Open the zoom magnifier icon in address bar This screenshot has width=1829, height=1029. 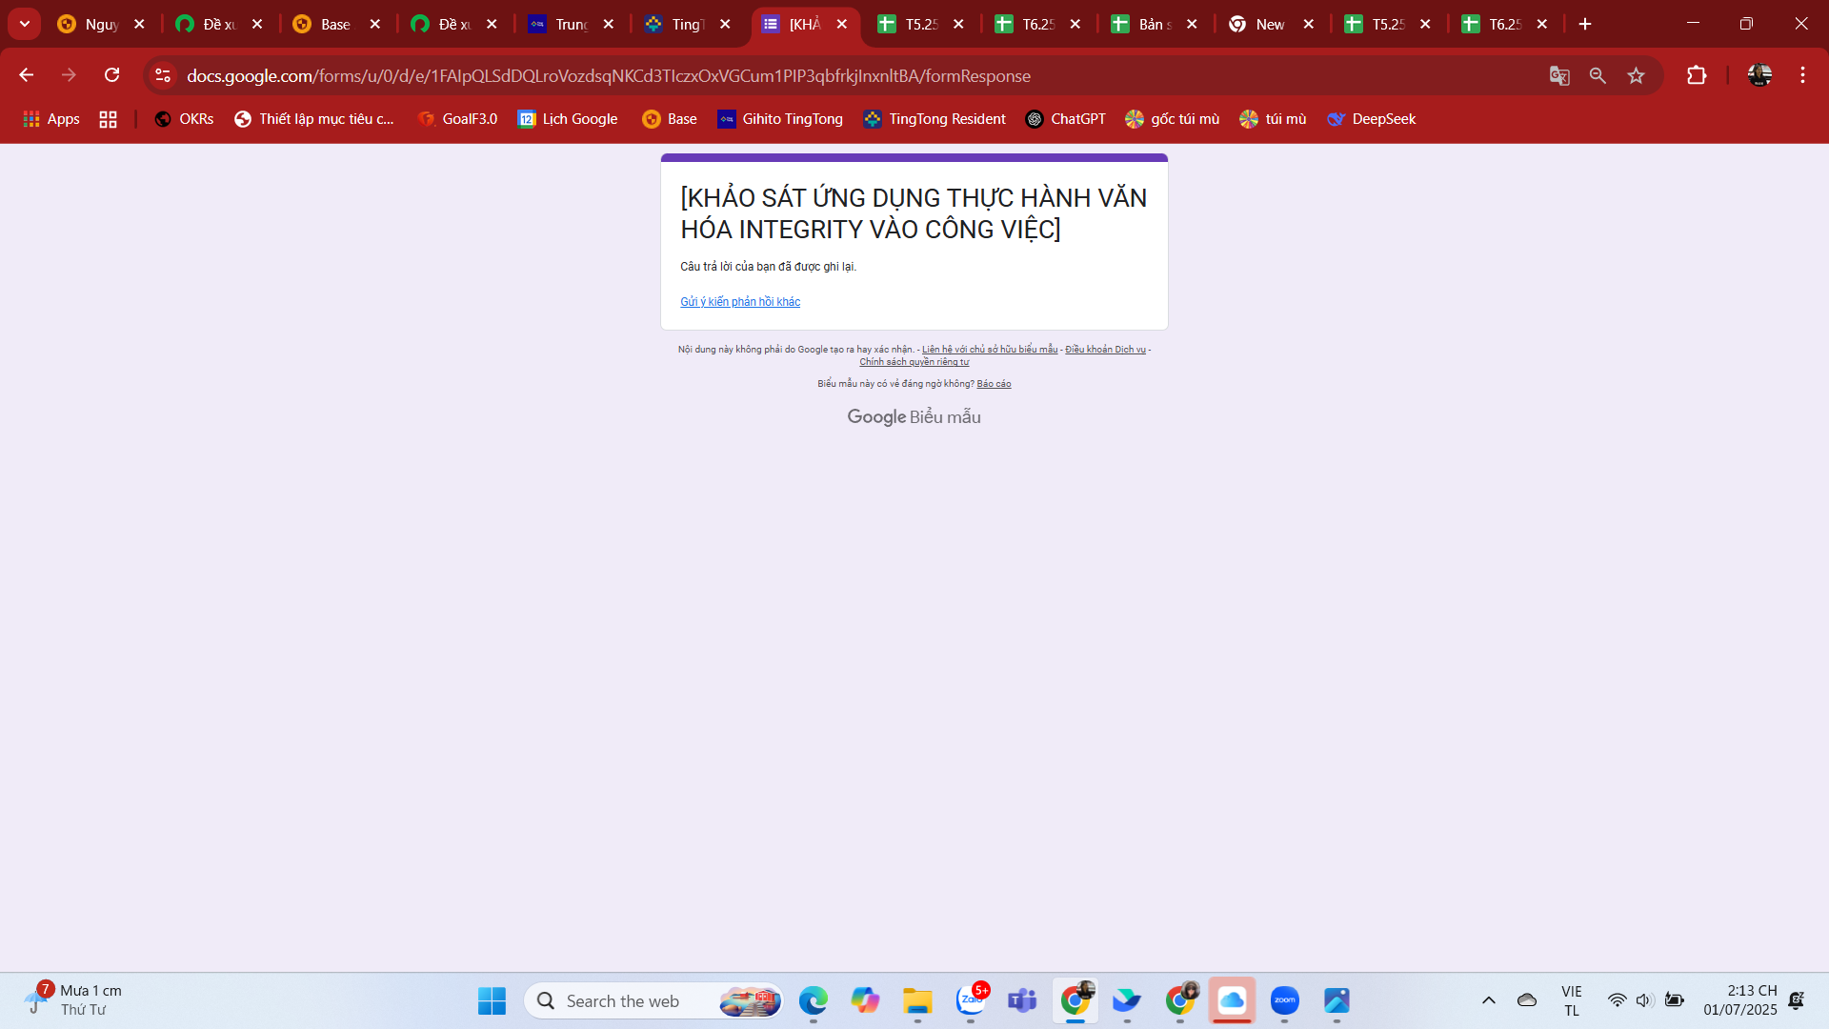tap(1598, 75)
